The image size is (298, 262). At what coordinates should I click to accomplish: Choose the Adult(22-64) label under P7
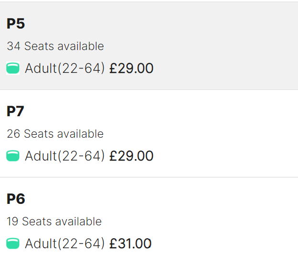pyautogui.click(x=65, y=156)
